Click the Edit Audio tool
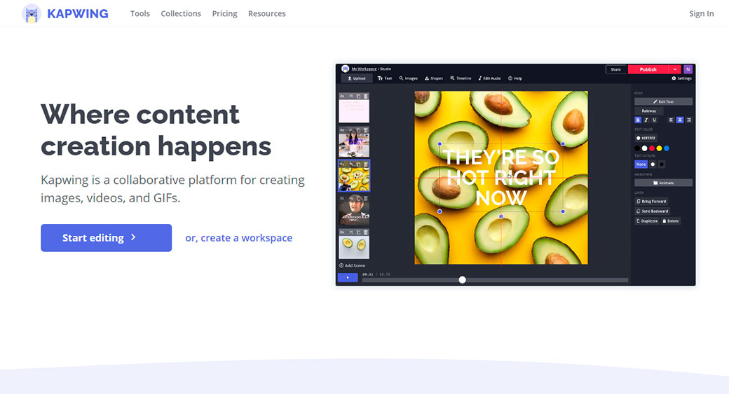This screenshot has height=394, width=729. pos(489,78)
